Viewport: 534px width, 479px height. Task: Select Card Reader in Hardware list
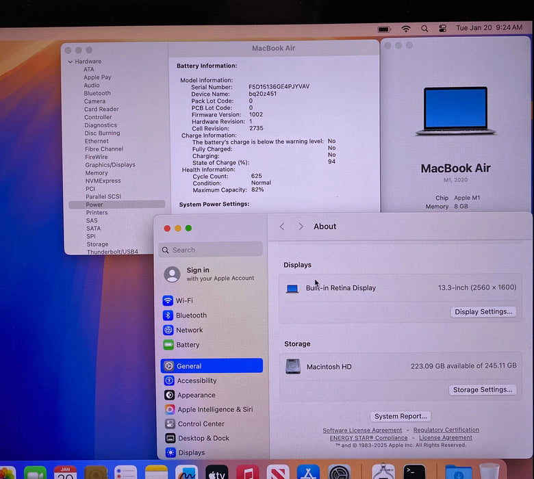point(101,109)
